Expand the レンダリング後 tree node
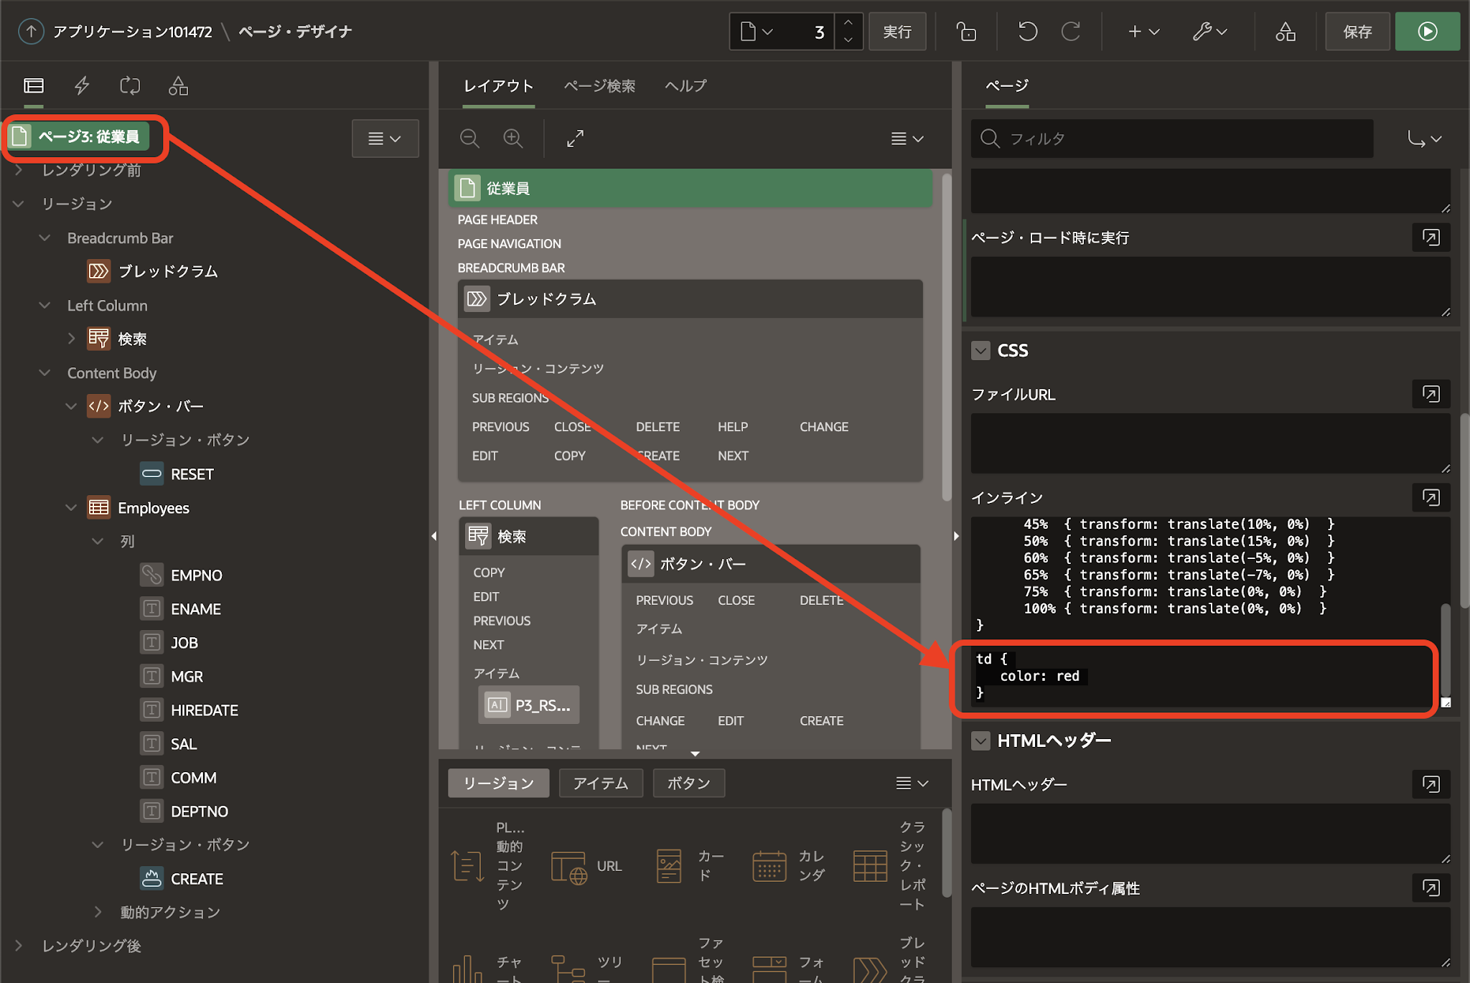This screenshot has width=1470, height=983. click(19, 946)
